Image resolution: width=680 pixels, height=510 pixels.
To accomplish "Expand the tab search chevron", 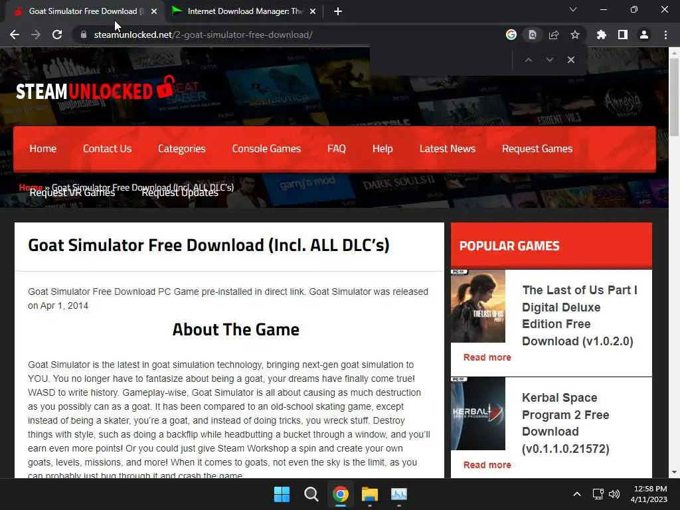I will [x=573, y=9].
